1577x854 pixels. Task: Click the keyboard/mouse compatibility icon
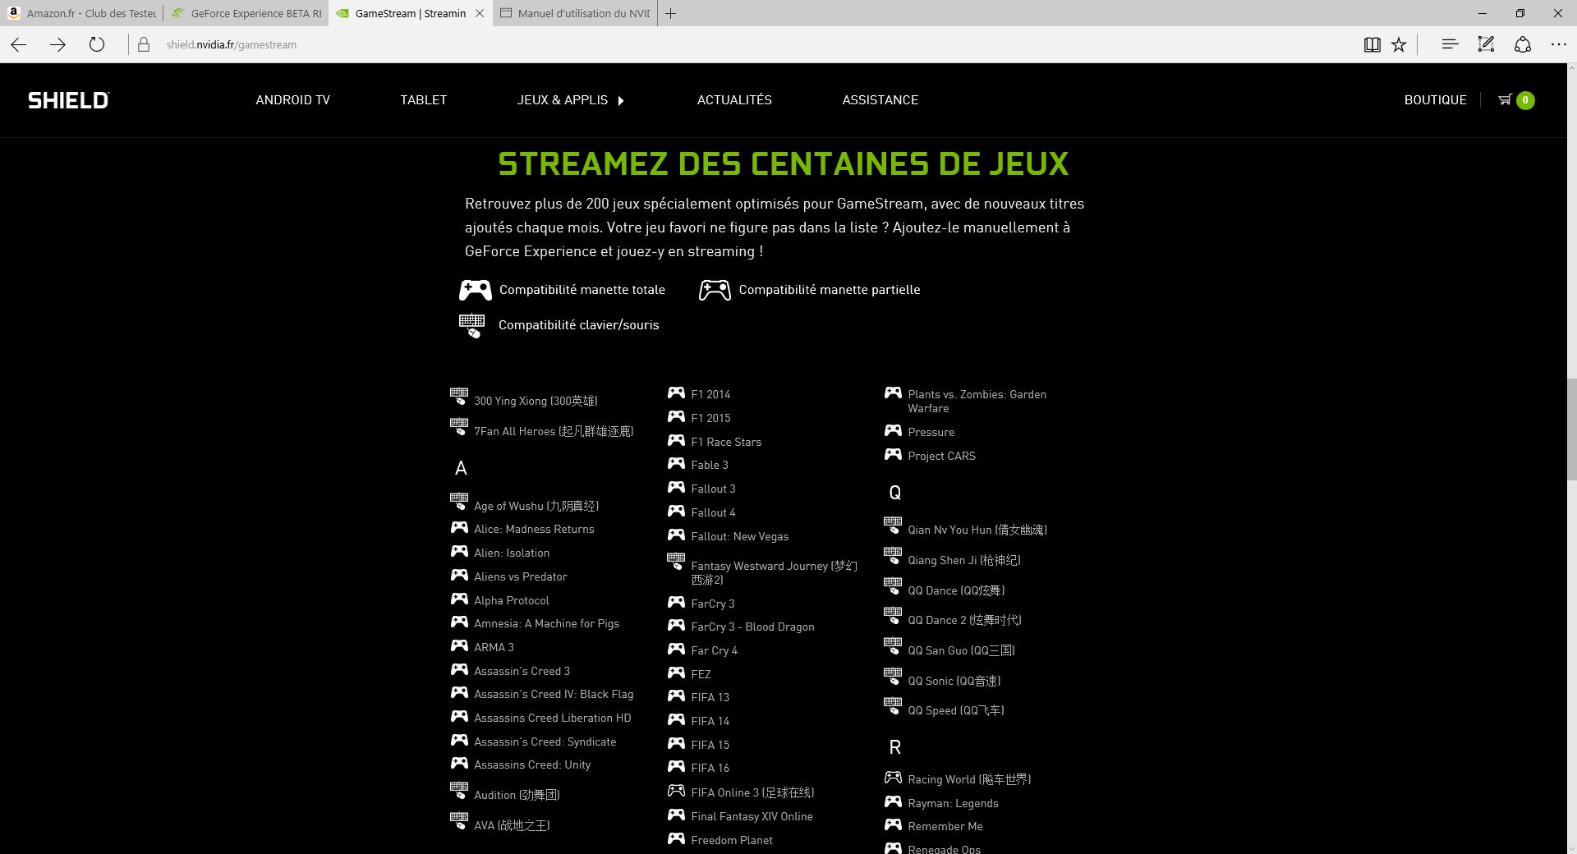(x=472, y=325)
